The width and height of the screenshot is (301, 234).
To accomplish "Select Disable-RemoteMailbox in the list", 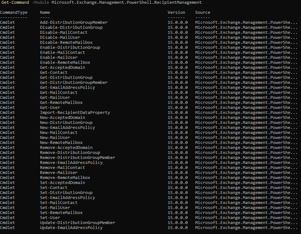I will tap(66, 43).
